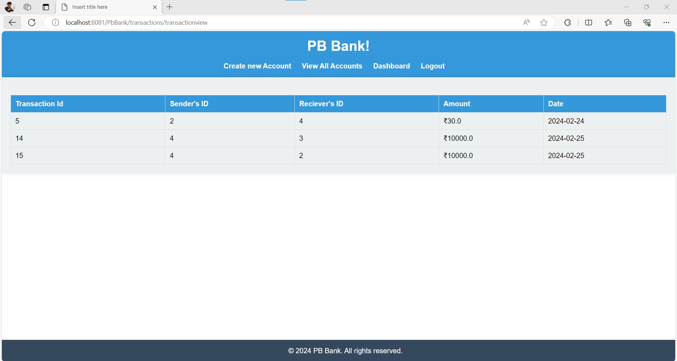
Task: Click the copyright footer text
Action: pyautogui.click(x=345, y=351)
